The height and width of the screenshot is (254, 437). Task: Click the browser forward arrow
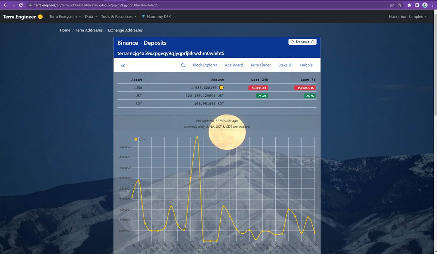click(13, 5)
